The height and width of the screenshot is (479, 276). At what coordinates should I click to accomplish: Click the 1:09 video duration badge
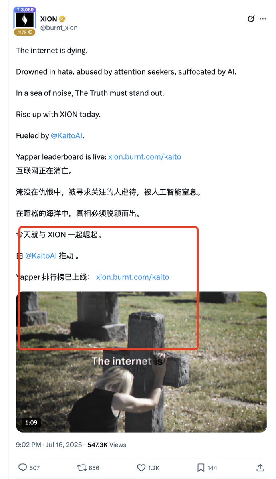31,422
